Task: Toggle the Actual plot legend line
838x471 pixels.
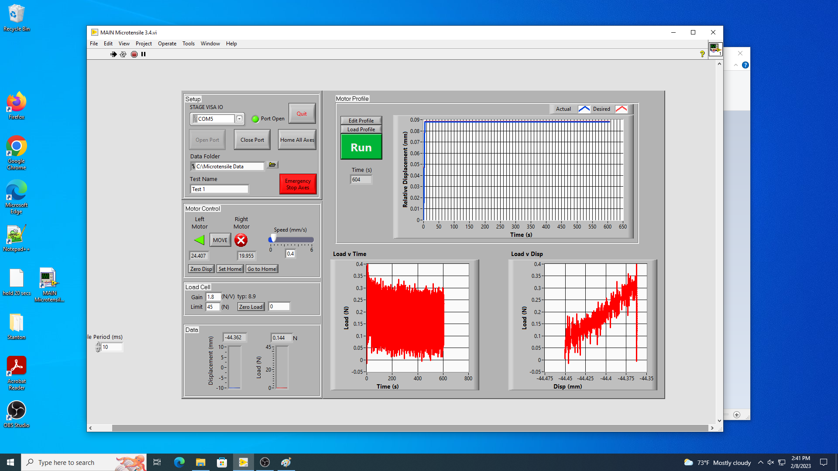Action: pyautogui.click(x=584, y=109)
